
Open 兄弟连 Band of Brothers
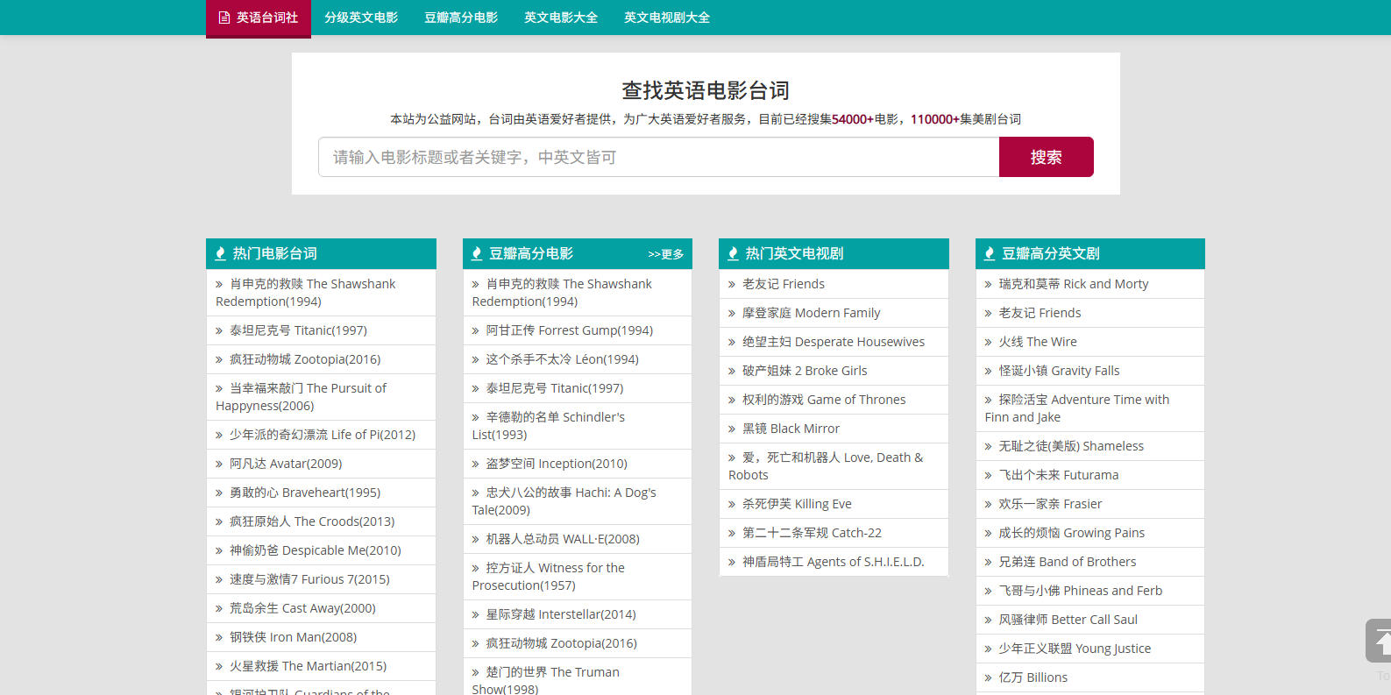[1068, 562]
